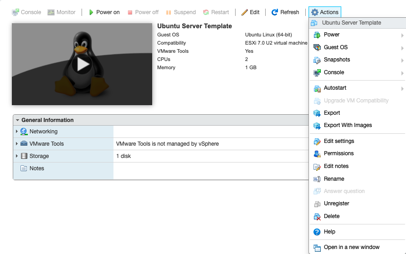Click 'VMware Tools is not managed by vSphere'
The image size is (406, 254).
coord(167,144)
